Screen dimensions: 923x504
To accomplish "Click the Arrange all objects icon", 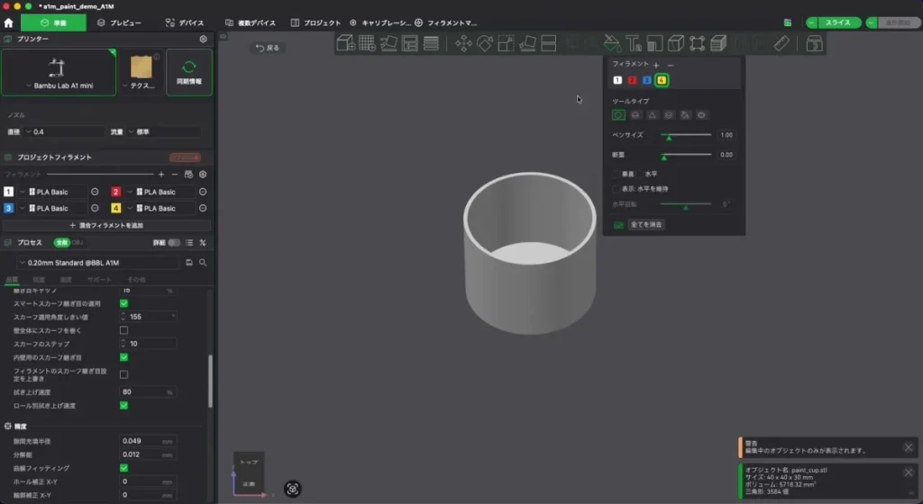I will pos(410,43).
